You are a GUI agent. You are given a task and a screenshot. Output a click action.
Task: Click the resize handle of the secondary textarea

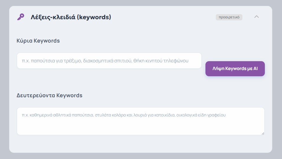coord(262,133)
